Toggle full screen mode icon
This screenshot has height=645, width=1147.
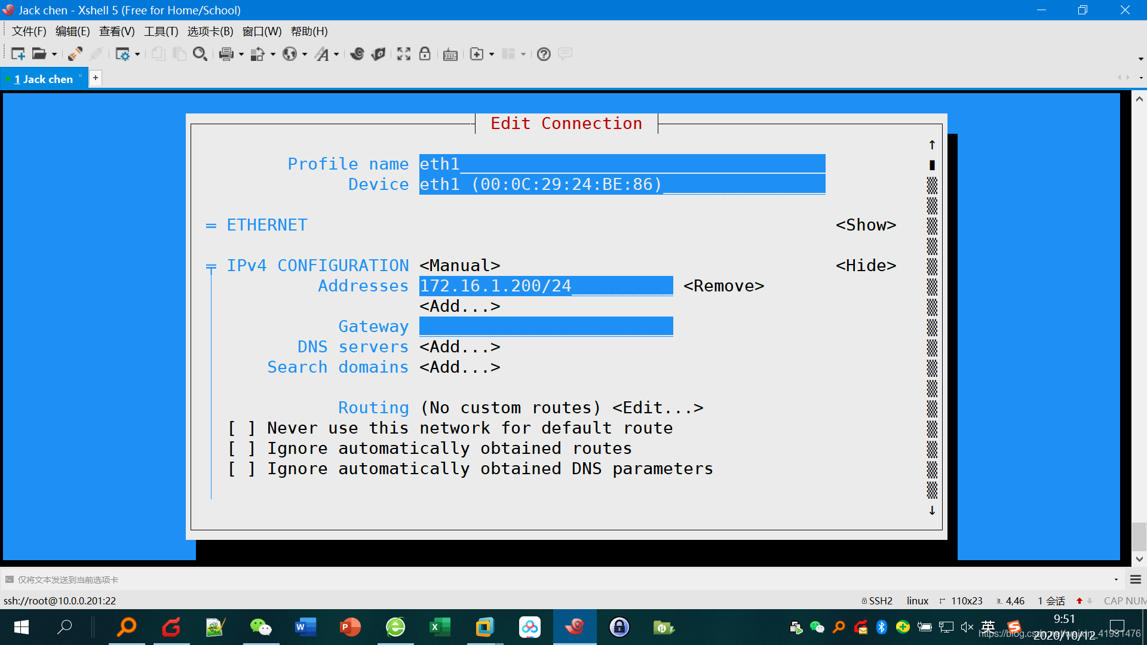pos(404,54)
